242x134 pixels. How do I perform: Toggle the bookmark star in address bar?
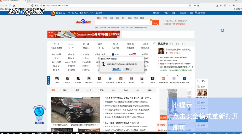click(198, 5)
